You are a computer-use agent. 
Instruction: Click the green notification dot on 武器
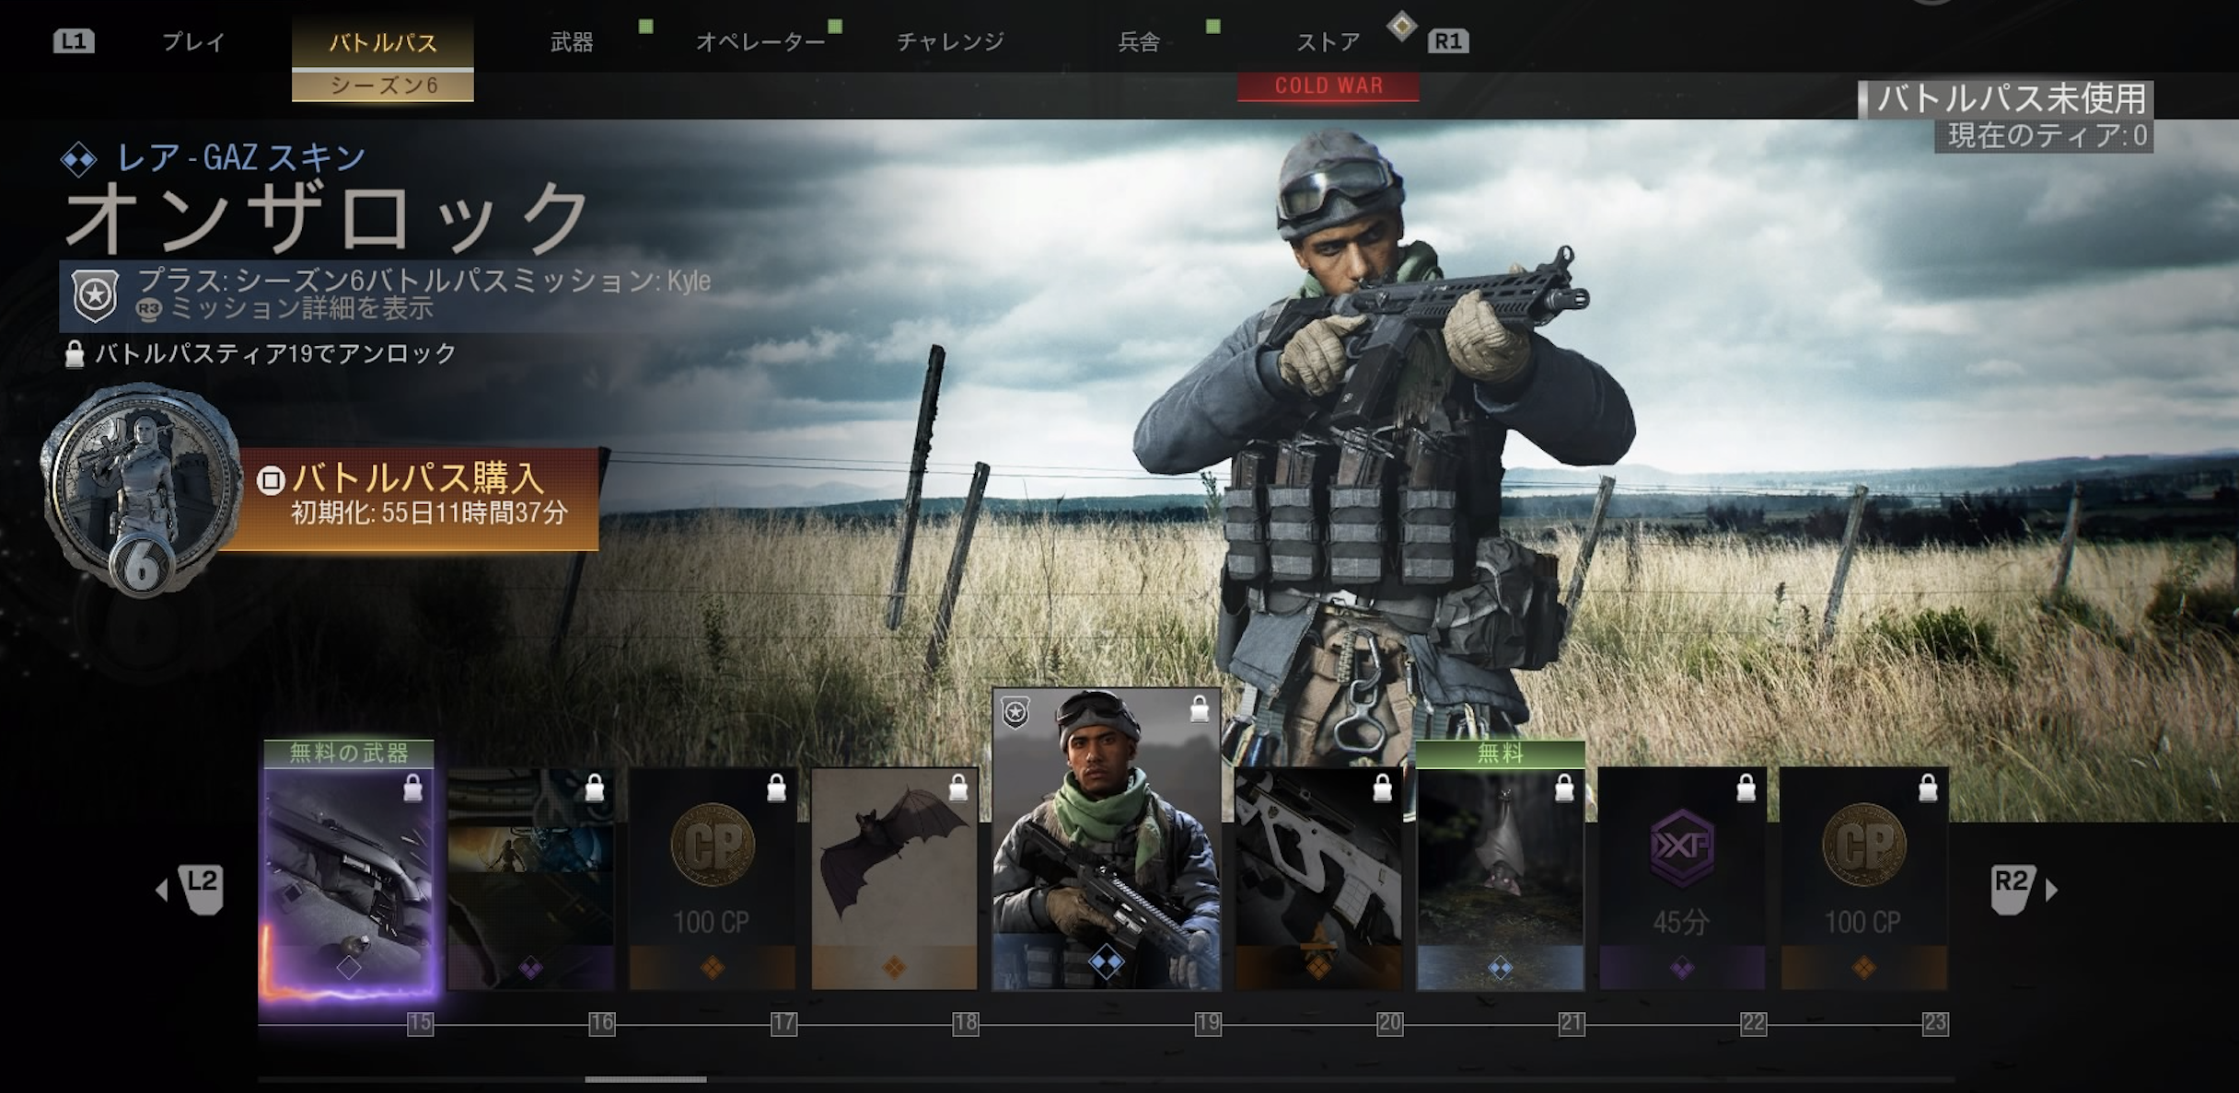[646, 26]
